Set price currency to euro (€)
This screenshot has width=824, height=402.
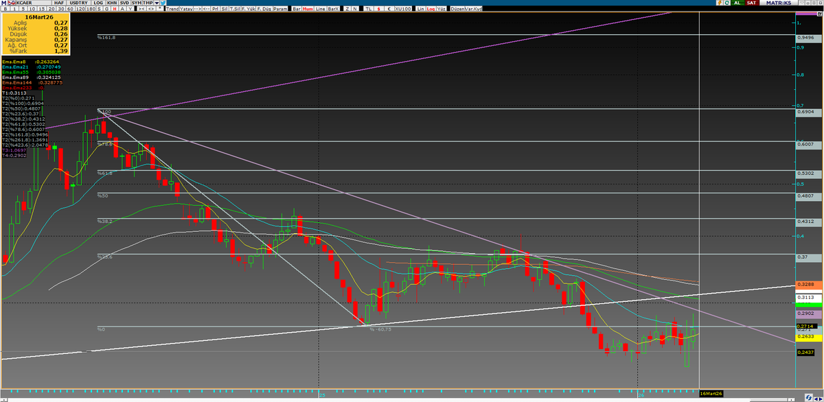click(x=389, y=9)
